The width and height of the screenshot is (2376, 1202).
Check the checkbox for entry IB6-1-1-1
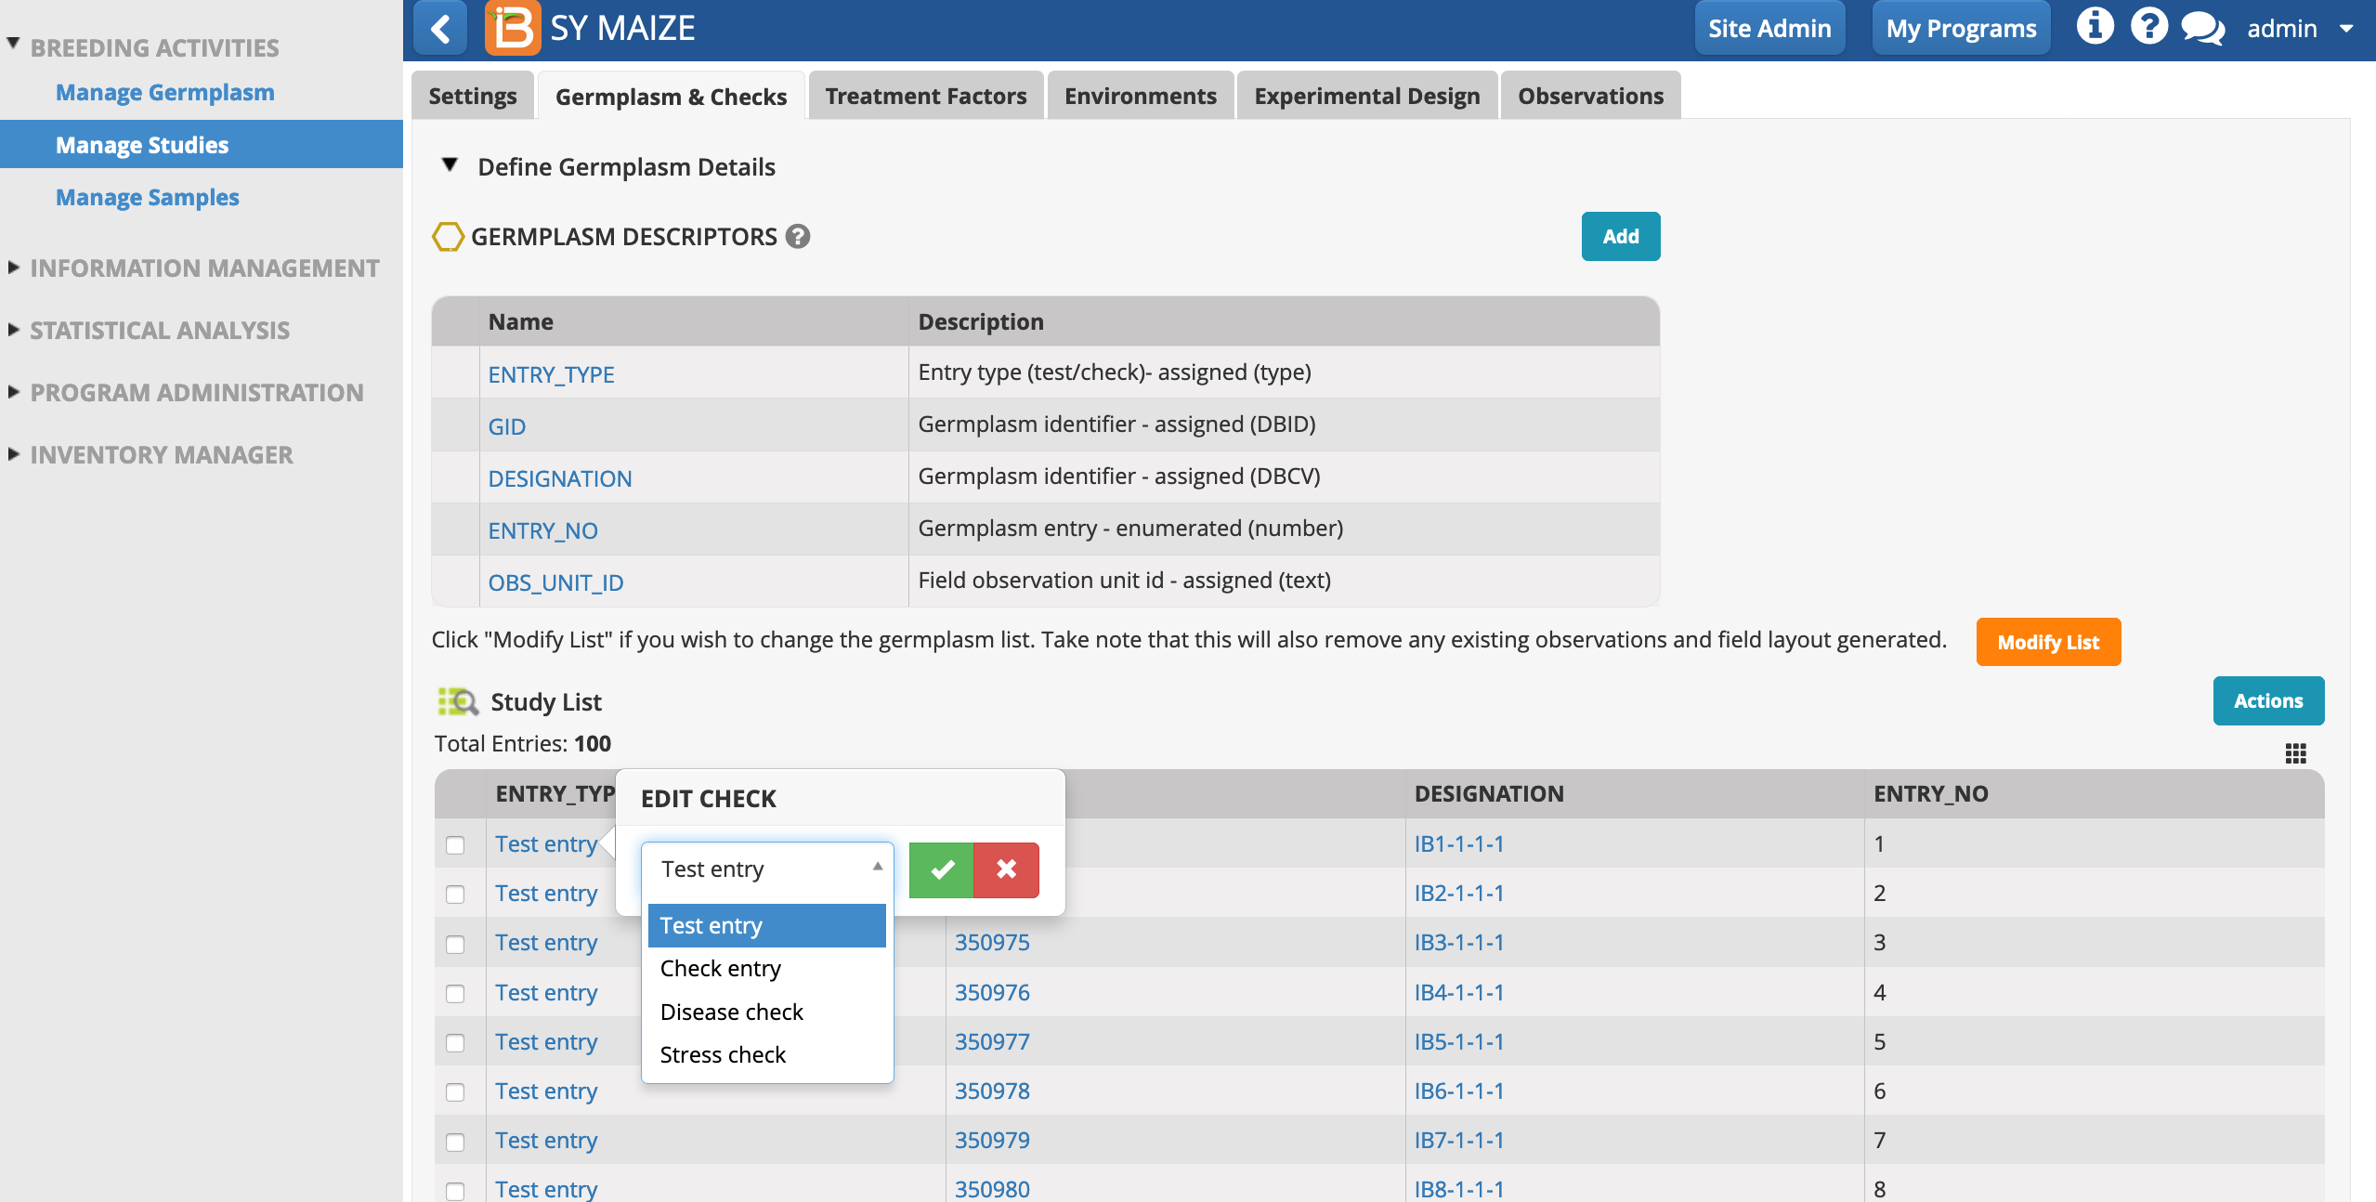pyautogui.click(x=455, y=1091)
